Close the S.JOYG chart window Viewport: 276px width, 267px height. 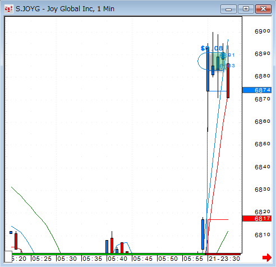(263, 9)
